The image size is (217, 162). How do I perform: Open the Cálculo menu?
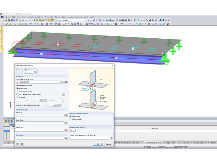(x=31, y=17)
